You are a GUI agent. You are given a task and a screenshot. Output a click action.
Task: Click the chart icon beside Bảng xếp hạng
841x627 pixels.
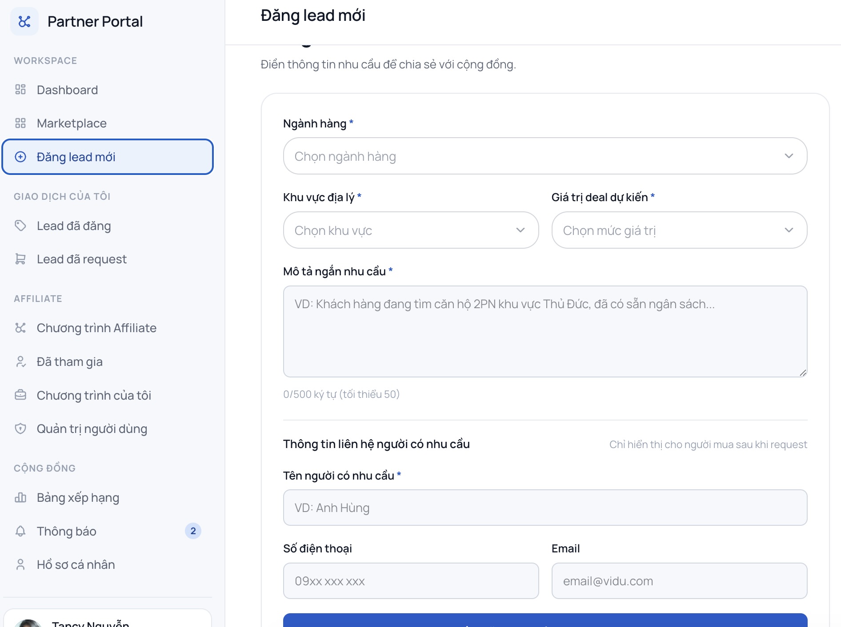tap(20, 497)
